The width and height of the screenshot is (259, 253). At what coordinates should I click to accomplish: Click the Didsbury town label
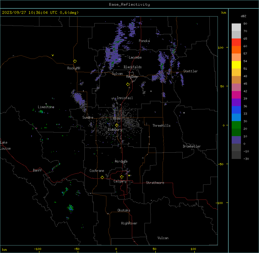[115, 130]
